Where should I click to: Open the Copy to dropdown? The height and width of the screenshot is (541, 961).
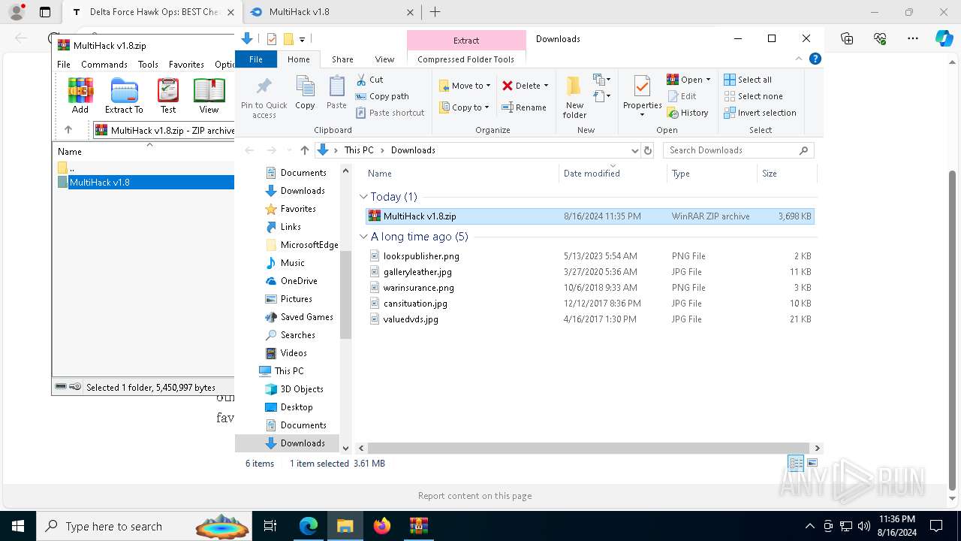(464, 107)
